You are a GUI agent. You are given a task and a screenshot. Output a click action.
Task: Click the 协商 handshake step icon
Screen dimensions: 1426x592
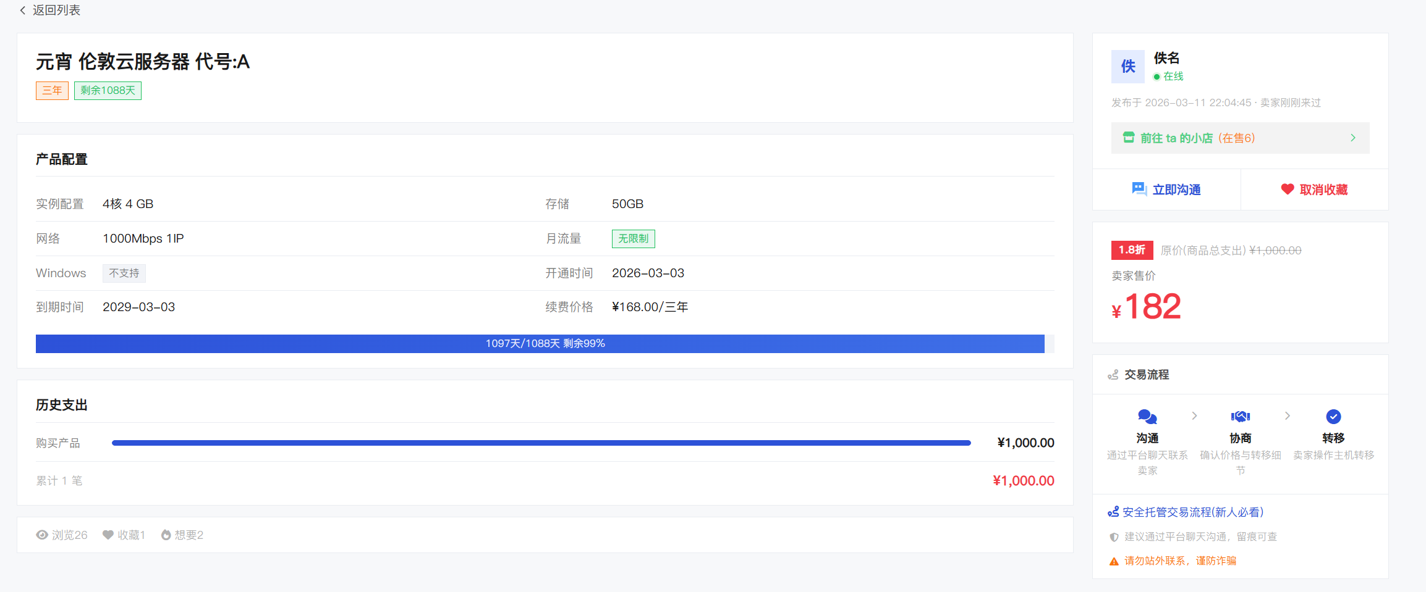[x=1241, y=417]
